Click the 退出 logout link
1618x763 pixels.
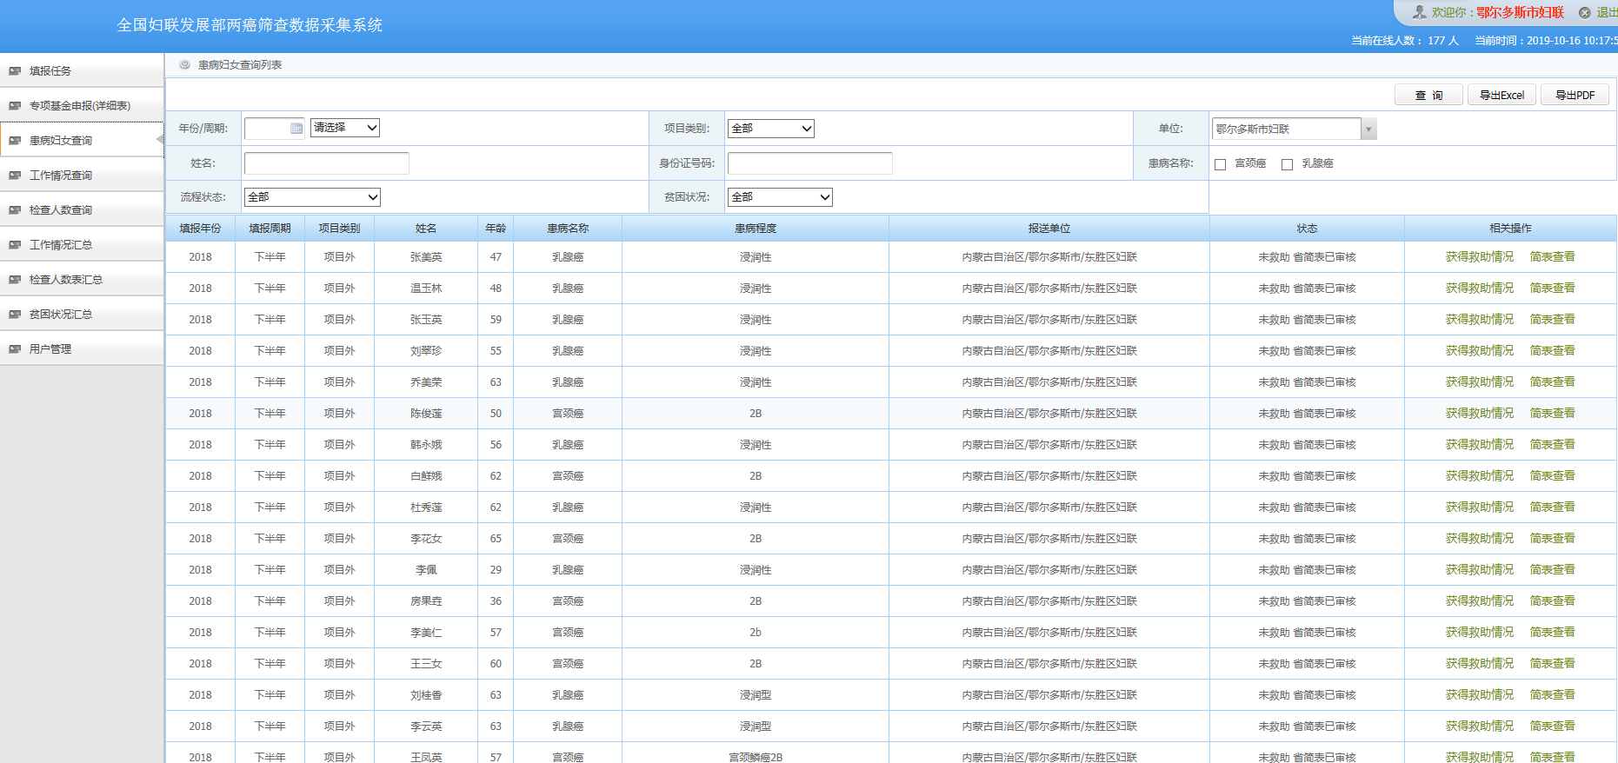[x=1607, y=13]
